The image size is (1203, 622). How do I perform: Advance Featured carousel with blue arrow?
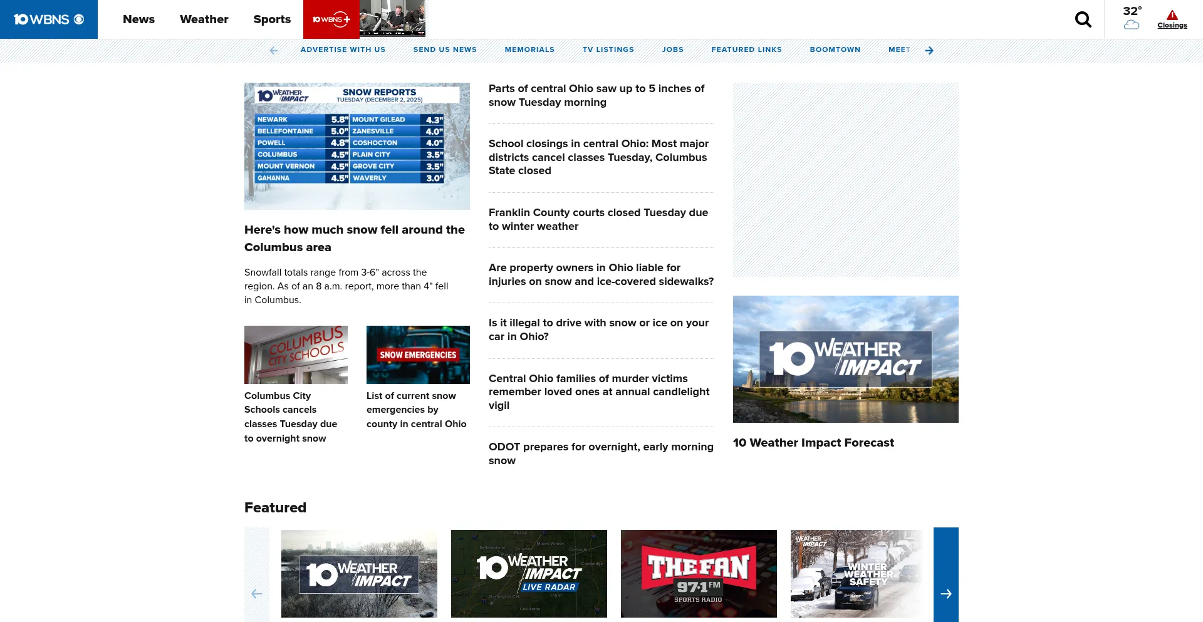tap(945, 593)
